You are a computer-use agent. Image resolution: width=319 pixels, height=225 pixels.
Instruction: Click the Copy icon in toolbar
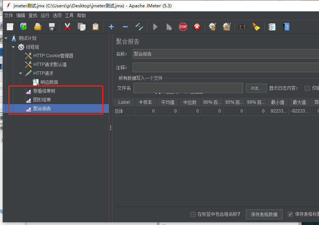click(x=82, y=27)
